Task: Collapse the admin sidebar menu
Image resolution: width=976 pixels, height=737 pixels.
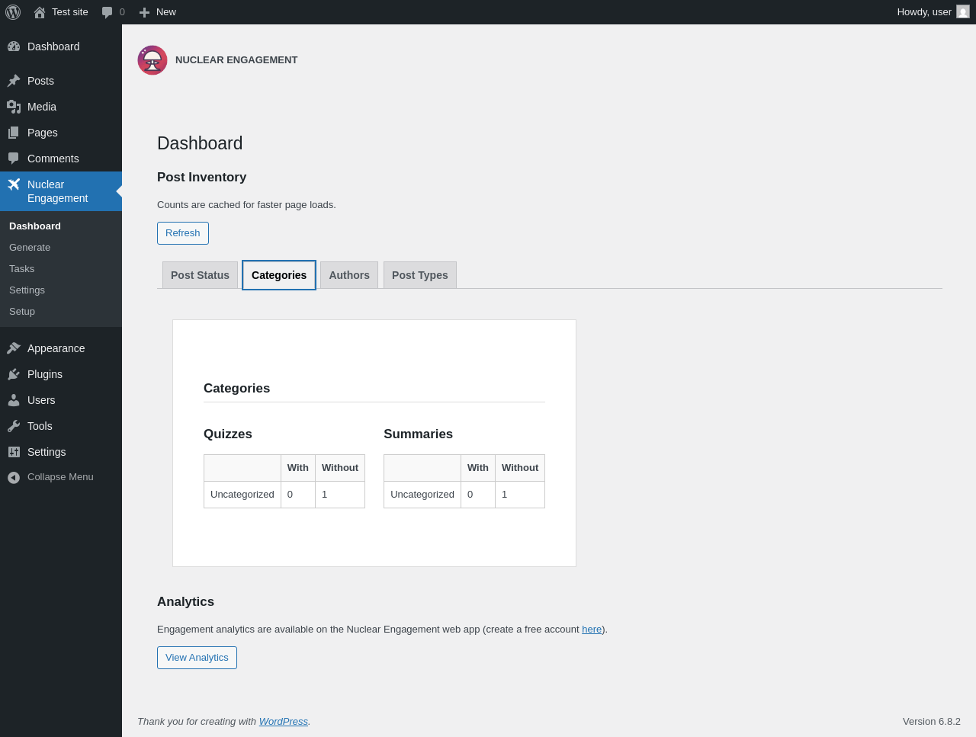Action: tap(61, 477)
